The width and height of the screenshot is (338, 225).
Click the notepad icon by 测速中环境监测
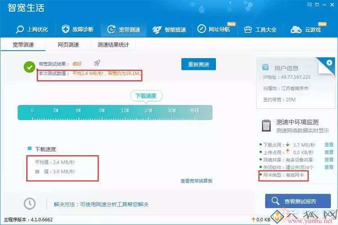coord(266,125)
